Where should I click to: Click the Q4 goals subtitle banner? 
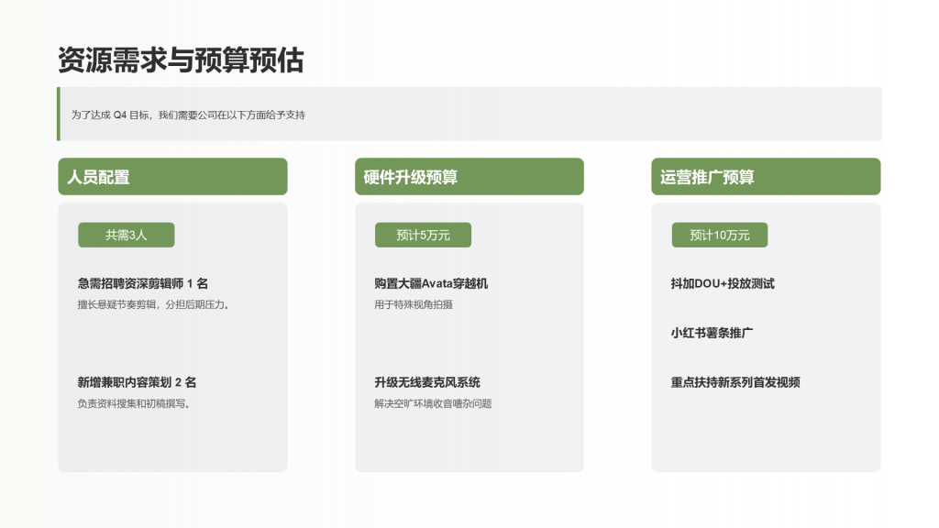point(469,115)
